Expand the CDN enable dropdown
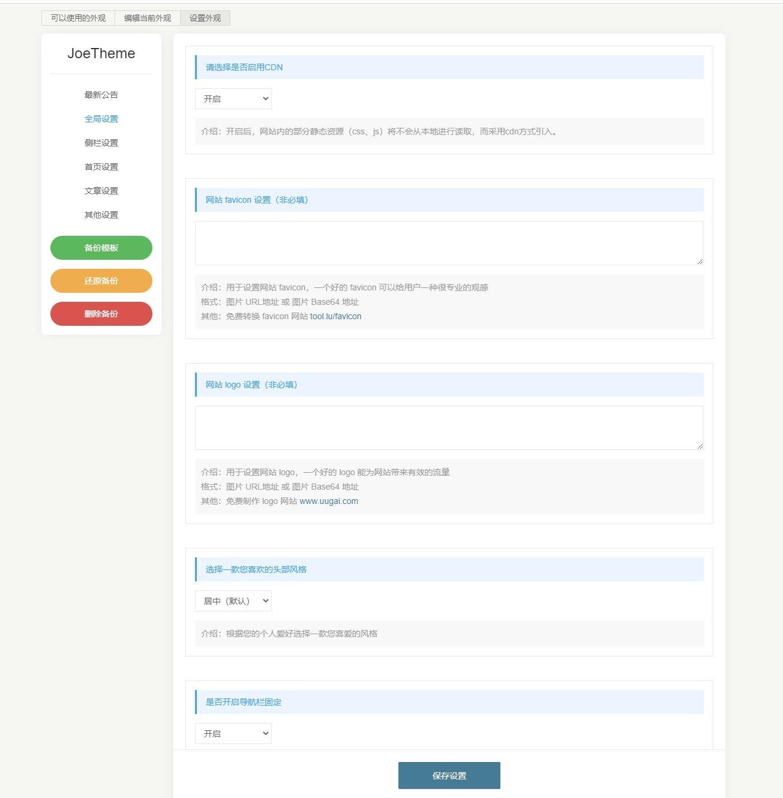783x798 pixels. 233,99
